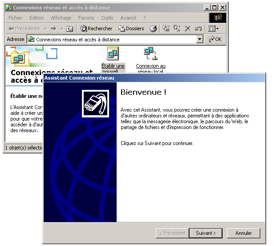Click the Suivant > button
276x246 pixels.
point(206,233)
